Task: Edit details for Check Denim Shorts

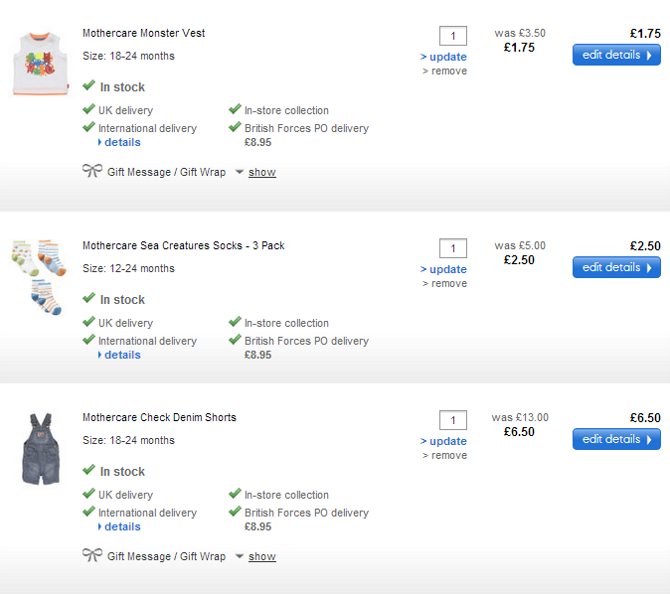Action: point(616,439)
